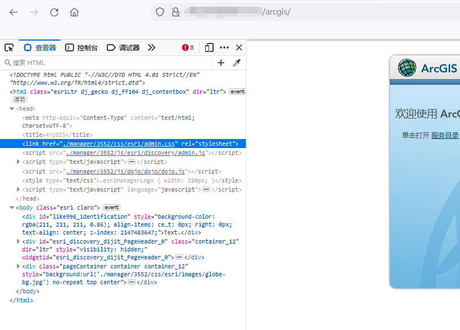The height and width of the screenshot is (330, 460).
Task: Toggle responsive design mode
Action: 209,47
